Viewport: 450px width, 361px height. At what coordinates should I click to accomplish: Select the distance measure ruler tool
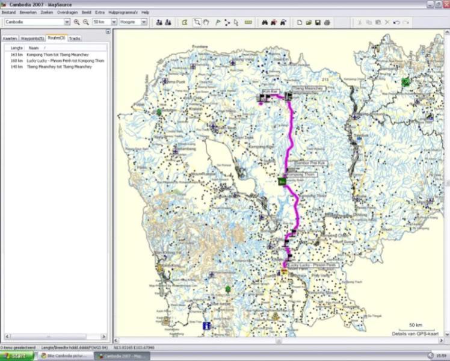pos(248,22)
